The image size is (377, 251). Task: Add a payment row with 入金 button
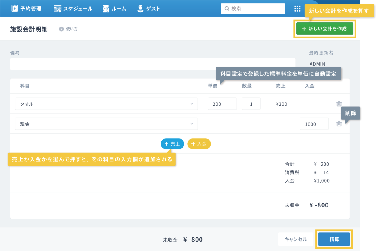[x=199, y=144]
